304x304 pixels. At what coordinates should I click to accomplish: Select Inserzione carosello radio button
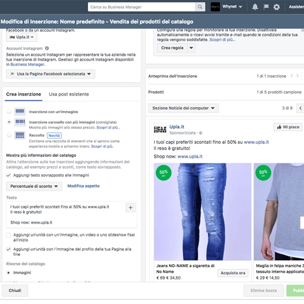[x=9, y=122]
